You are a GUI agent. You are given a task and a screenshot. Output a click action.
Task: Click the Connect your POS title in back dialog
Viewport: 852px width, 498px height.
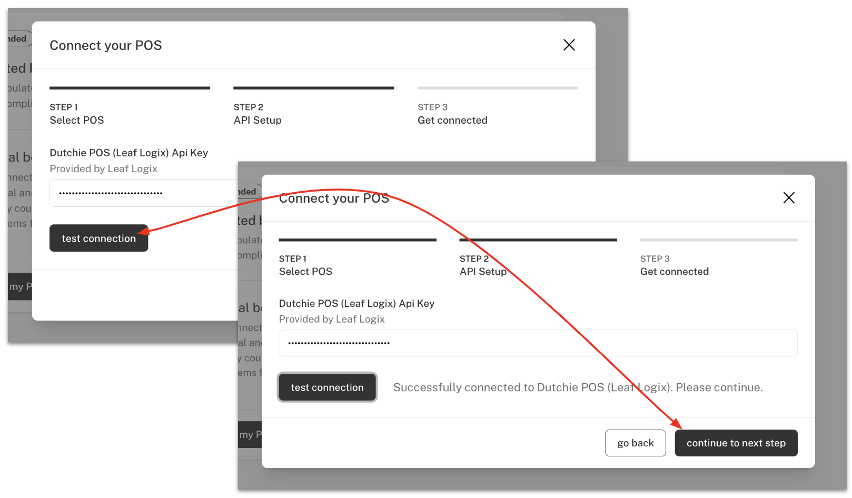[x=106, y=45]
